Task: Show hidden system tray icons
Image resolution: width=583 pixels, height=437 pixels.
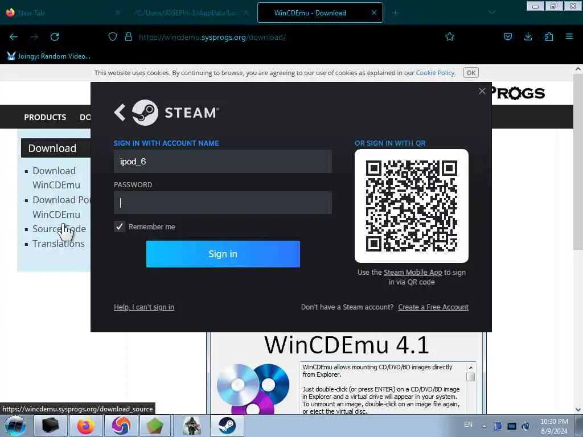Action: (484, 426)
